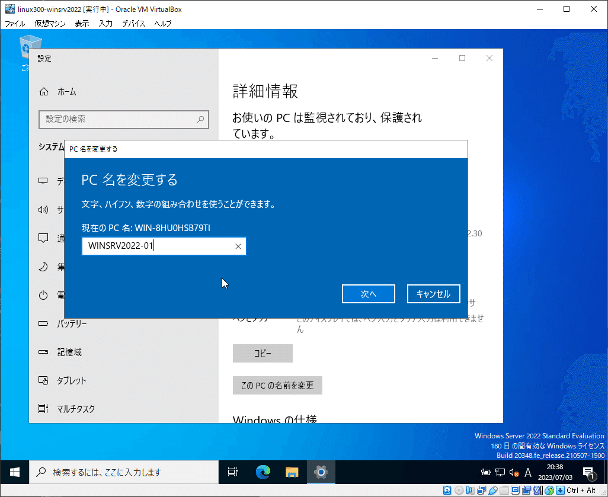Click the keyboard capture arrow indicator
Viewport: 608px width, 497px height.
pos(561,490)
